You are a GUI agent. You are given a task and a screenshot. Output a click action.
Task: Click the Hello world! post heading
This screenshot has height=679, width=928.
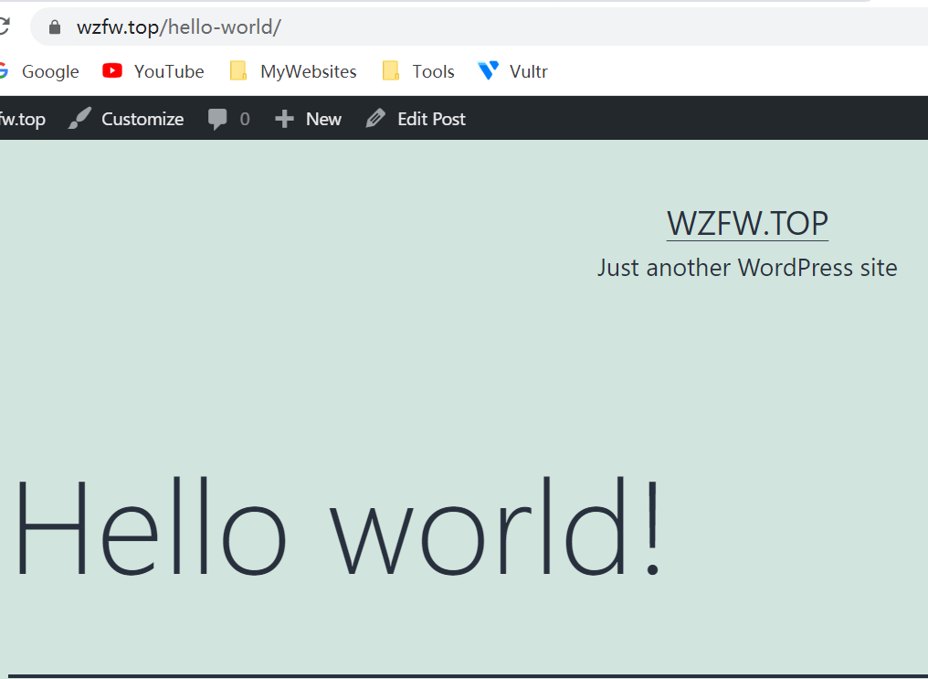tap(337, 525)
